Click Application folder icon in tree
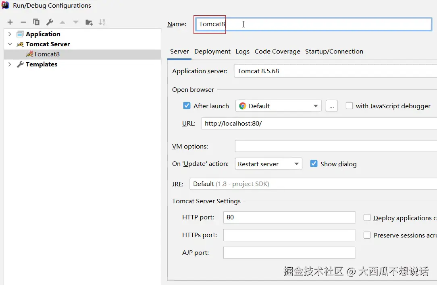437x285 pixels. (x=20, y=34)
